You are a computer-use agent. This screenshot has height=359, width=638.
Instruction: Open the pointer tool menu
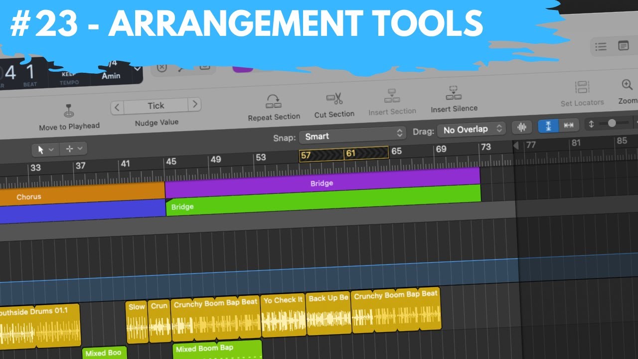pos(45,149)
